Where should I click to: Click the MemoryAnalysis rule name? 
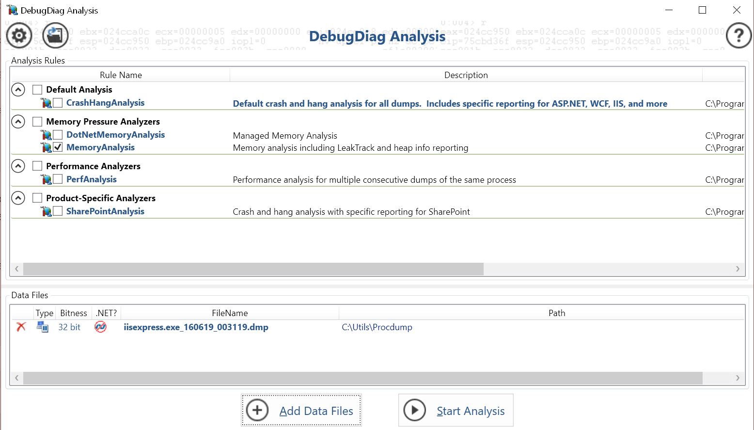click(100, 147)
